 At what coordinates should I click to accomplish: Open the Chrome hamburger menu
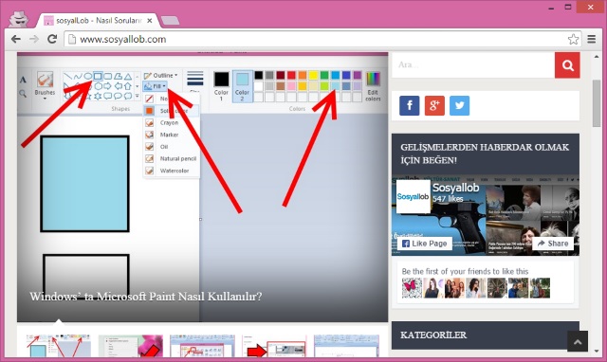pos(591,39)
